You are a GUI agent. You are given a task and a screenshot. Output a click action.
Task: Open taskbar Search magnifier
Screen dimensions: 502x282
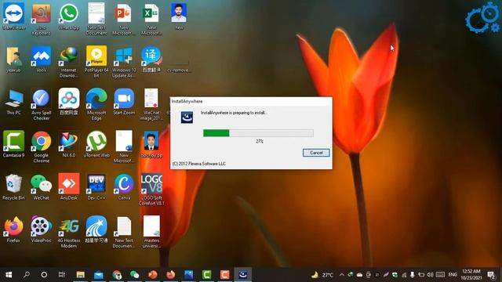tap(27, 275)
